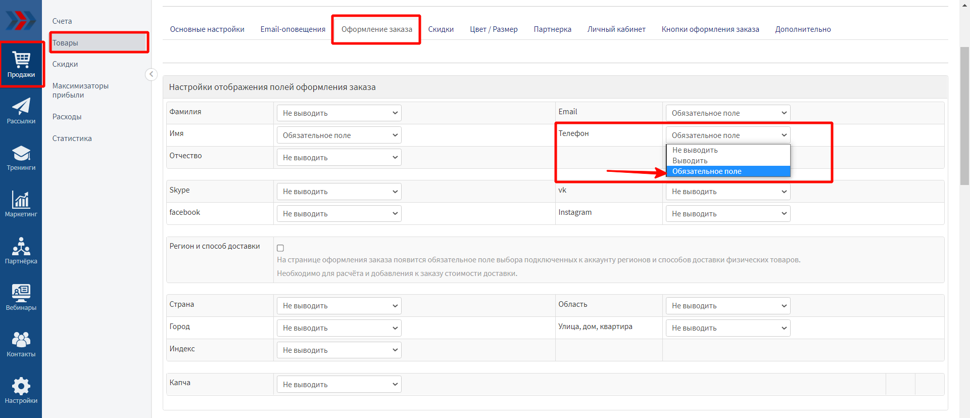Open the Фамилия display dropdown
Screen dimensions: 970x418
pos(338,113)
